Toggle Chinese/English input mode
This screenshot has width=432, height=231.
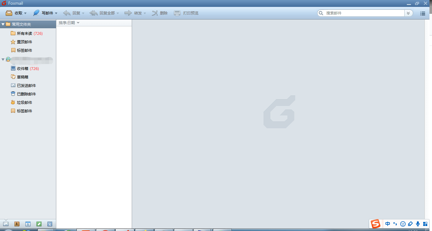[388, 224]
